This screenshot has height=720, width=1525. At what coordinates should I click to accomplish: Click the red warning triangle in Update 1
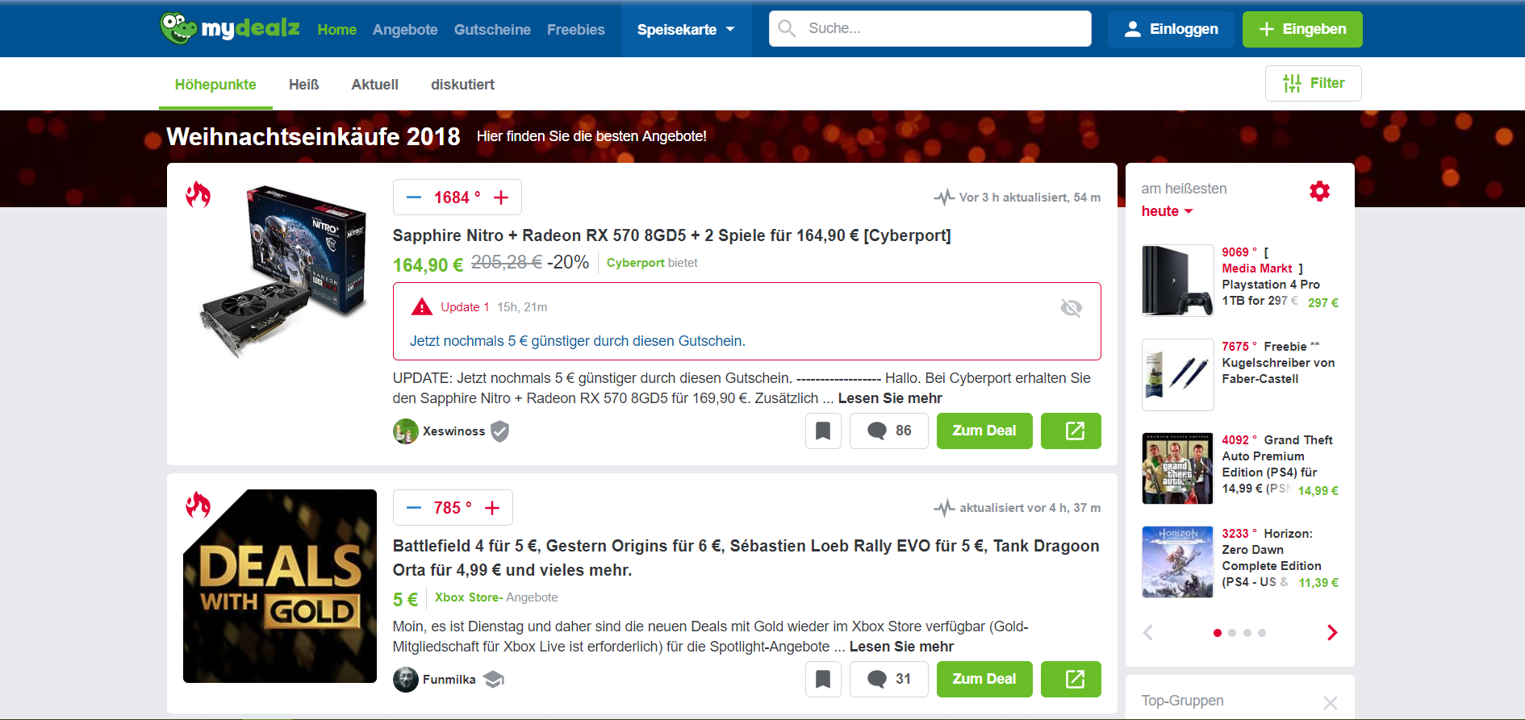pyautogui.click(x=422, y=306)
